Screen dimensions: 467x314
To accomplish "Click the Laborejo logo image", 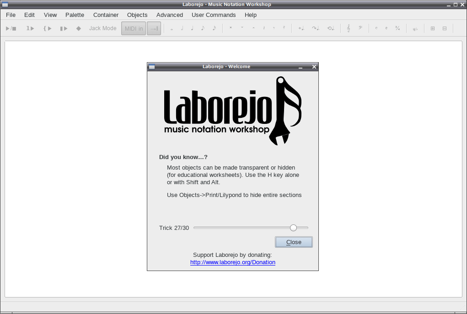I will coord(233,111).
